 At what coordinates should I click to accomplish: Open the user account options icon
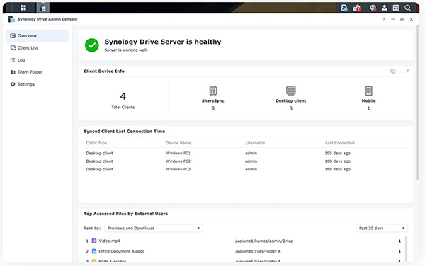(x=385, y=8)
